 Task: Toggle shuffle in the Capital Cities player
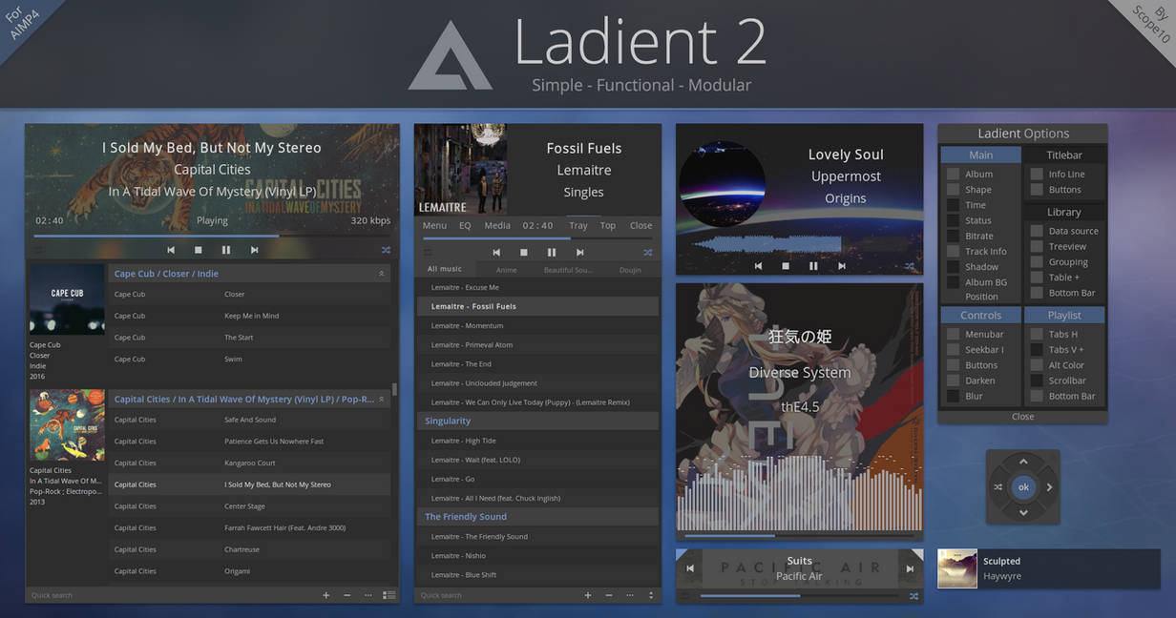click(x=384, y=250)
